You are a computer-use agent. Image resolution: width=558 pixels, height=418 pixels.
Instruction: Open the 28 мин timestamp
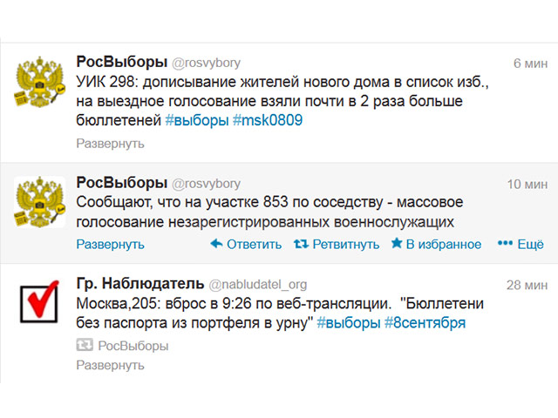(527, 285)
